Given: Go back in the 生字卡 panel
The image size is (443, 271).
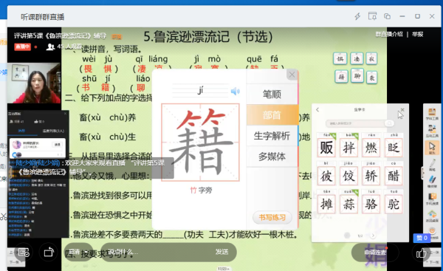Looking at the screenshot, I should click(317, 109).
